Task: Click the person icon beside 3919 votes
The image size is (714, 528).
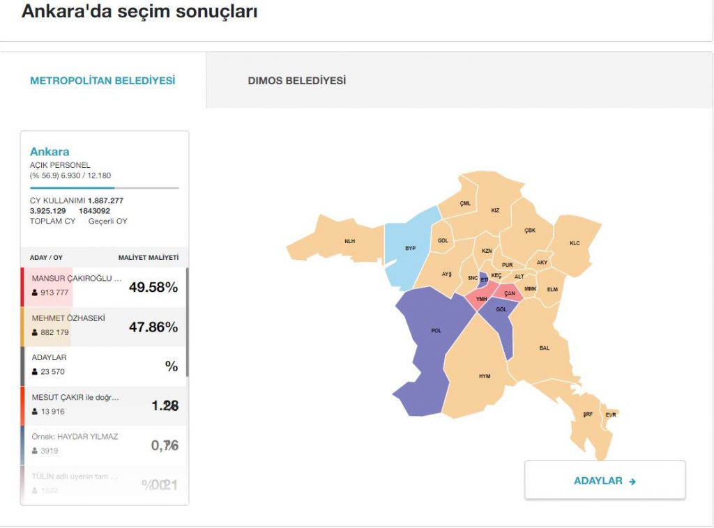Action: click(35, 451)
